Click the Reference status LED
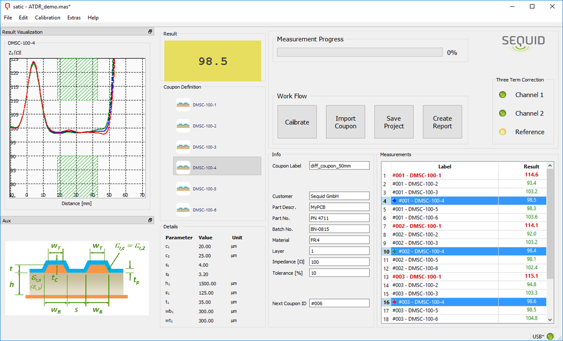 [503, 132]
